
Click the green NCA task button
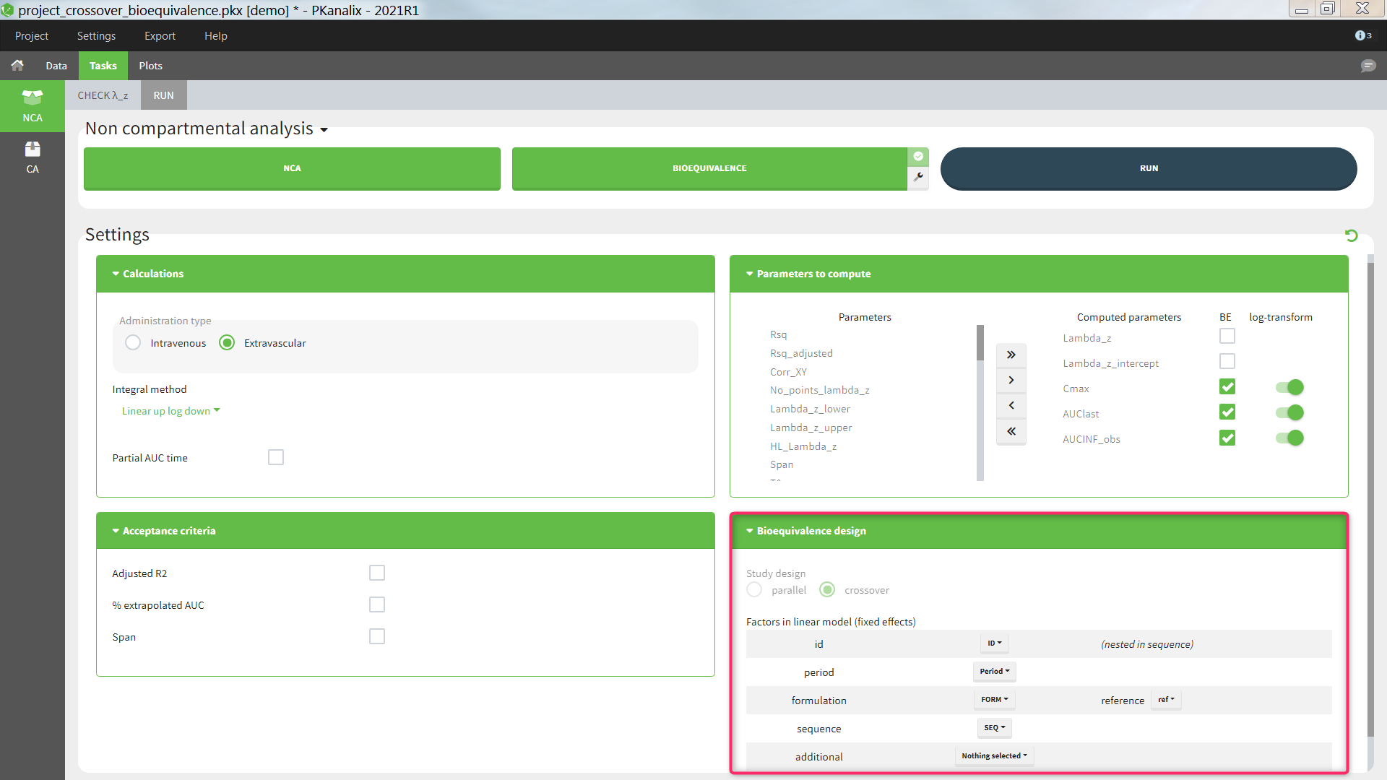292,168
